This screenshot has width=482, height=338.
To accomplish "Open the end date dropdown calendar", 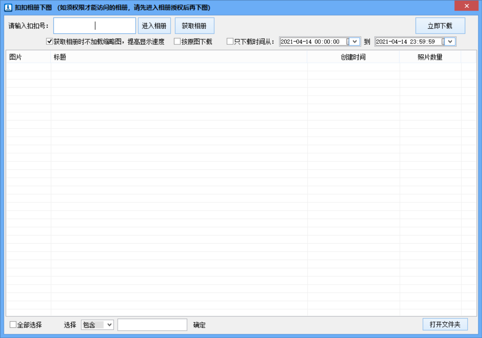I will point(450,41).
